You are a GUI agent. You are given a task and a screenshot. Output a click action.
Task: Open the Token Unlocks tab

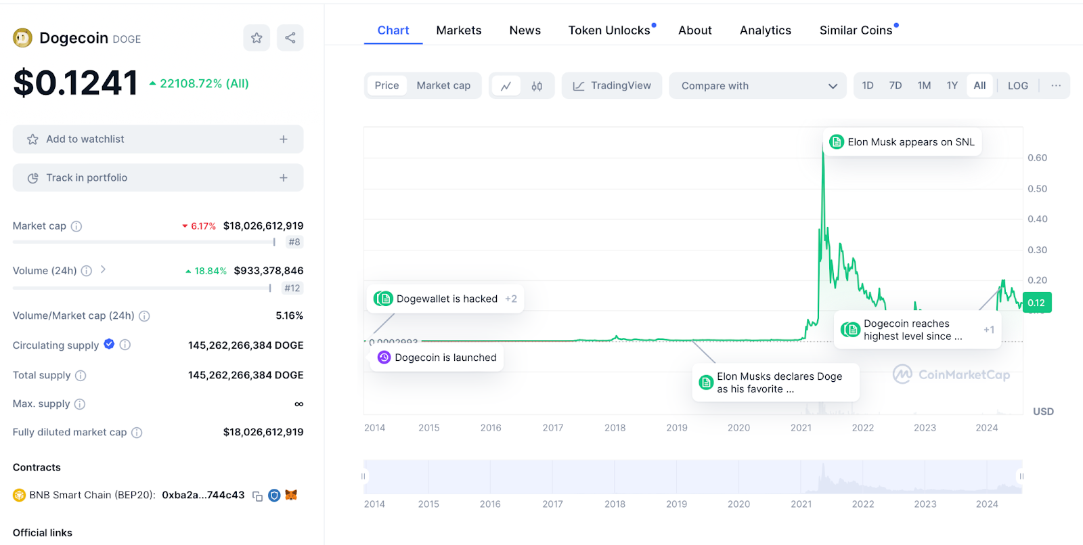609,30
